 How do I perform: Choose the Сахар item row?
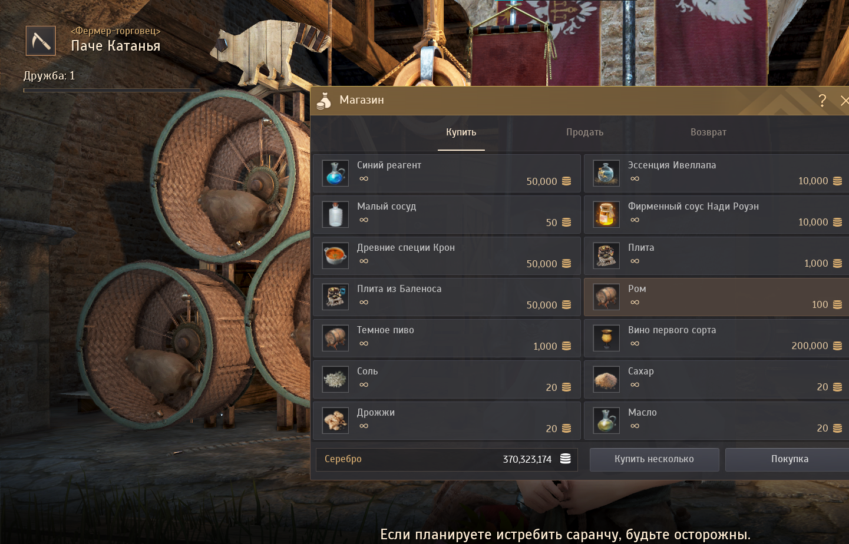point(716,380)
